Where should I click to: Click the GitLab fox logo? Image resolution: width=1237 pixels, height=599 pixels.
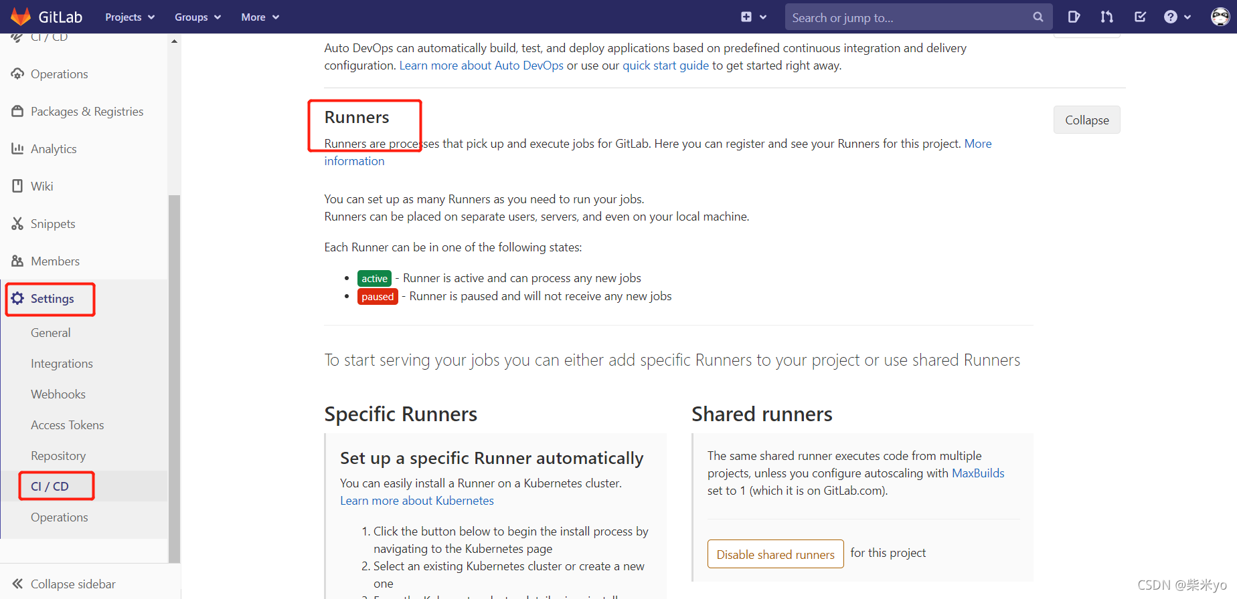pos(21,17)
